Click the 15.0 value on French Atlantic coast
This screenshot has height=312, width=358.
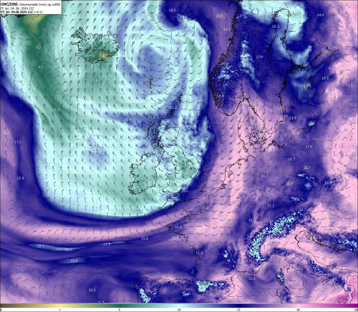coord(199,253)
